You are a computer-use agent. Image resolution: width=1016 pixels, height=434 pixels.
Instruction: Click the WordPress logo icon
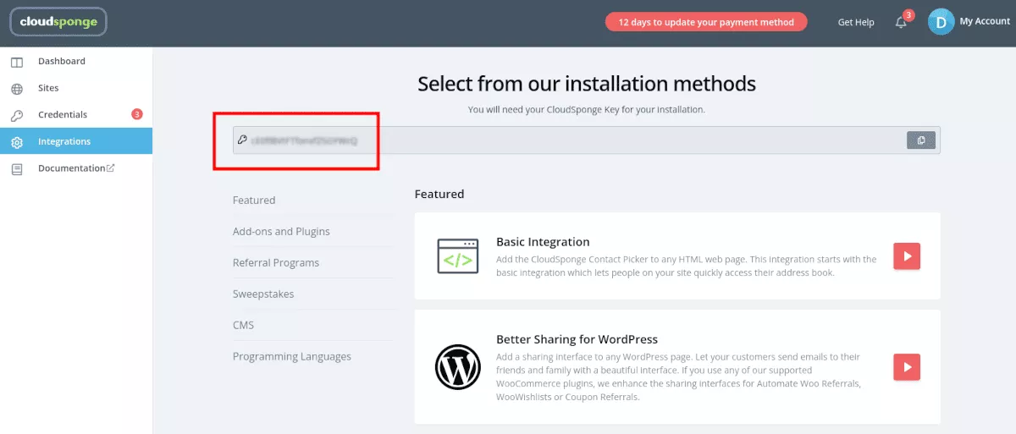[x=458, y=366]
